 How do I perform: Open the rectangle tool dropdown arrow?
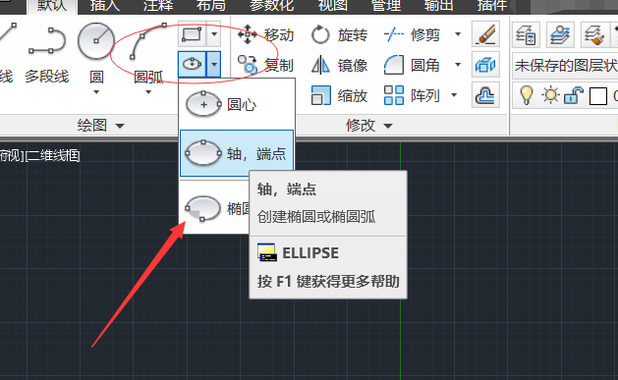213,34
